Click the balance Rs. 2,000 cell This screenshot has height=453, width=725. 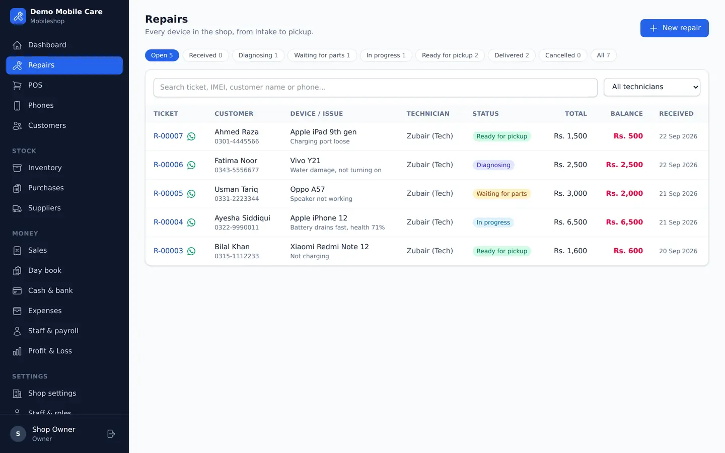(x=624, y=193)
